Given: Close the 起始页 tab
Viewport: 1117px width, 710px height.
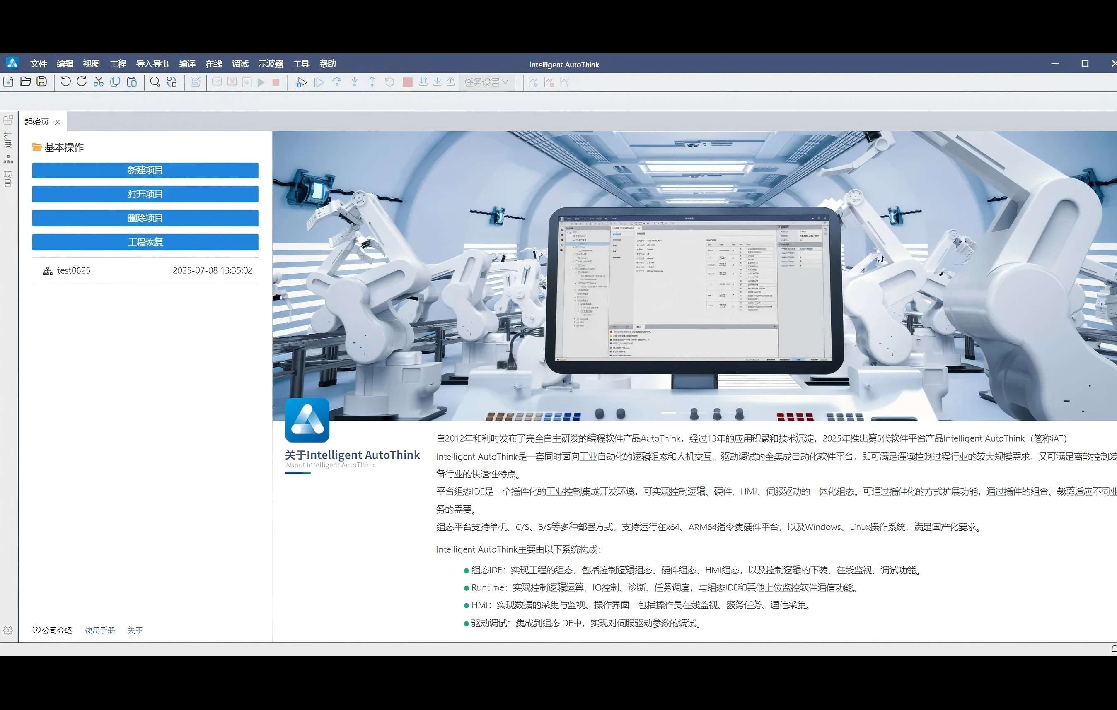Looking at the screenshot, I should [58, 122].
